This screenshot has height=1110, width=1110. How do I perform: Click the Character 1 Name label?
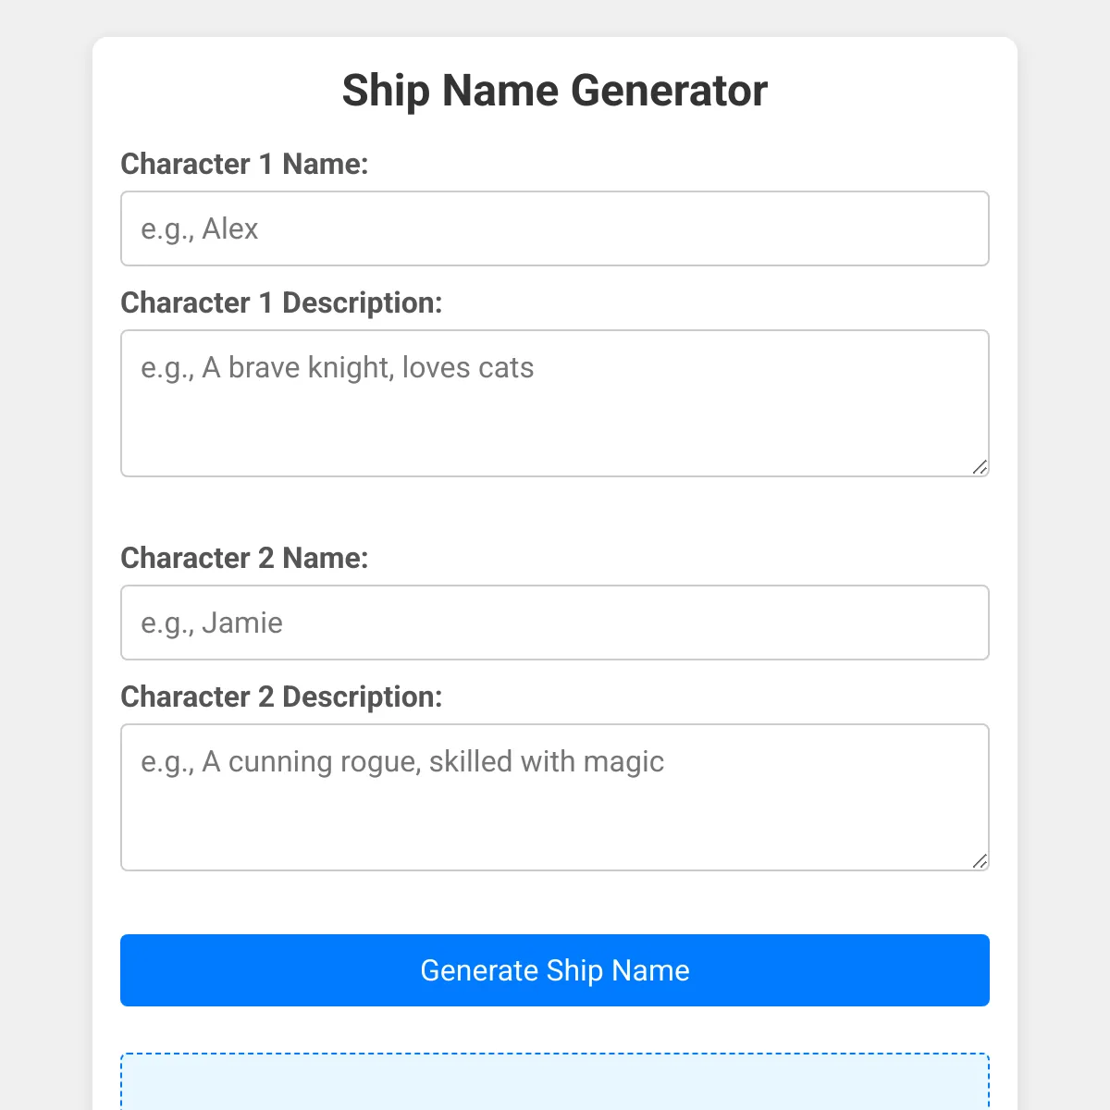pos(244,164)
